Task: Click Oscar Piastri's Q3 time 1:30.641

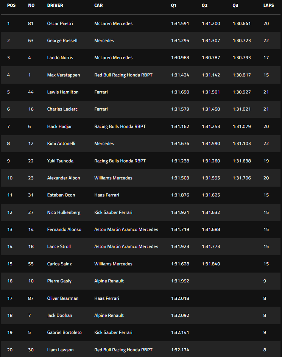Action: coord(242,23)
